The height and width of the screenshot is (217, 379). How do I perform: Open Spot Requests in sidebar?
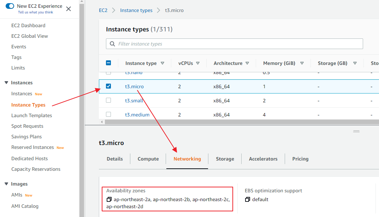pyautogui.click(x=27, y=126)
